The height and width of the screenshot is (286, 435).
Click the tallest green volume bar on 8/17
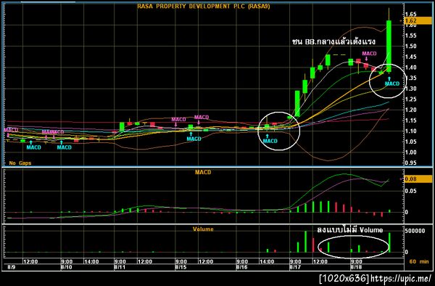tap(305, 242)
